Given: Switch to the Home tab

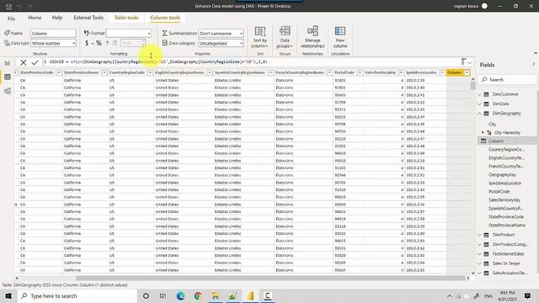Looking at the screenshot, I should 35,18.
